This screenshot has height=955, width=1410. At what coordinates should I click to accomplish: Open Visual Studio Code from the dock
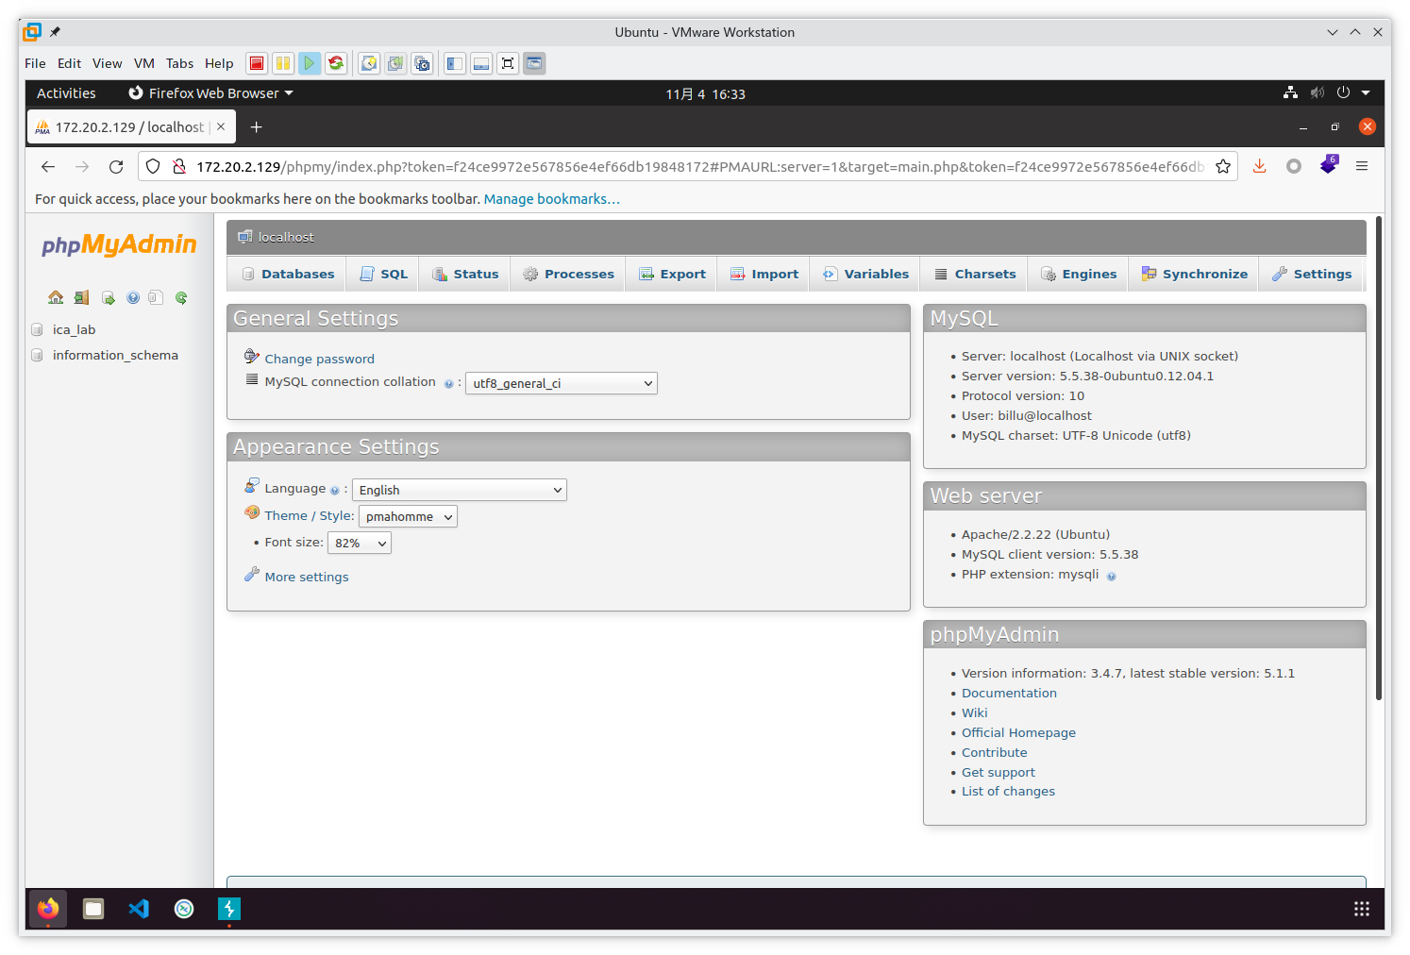click(139, 909)
